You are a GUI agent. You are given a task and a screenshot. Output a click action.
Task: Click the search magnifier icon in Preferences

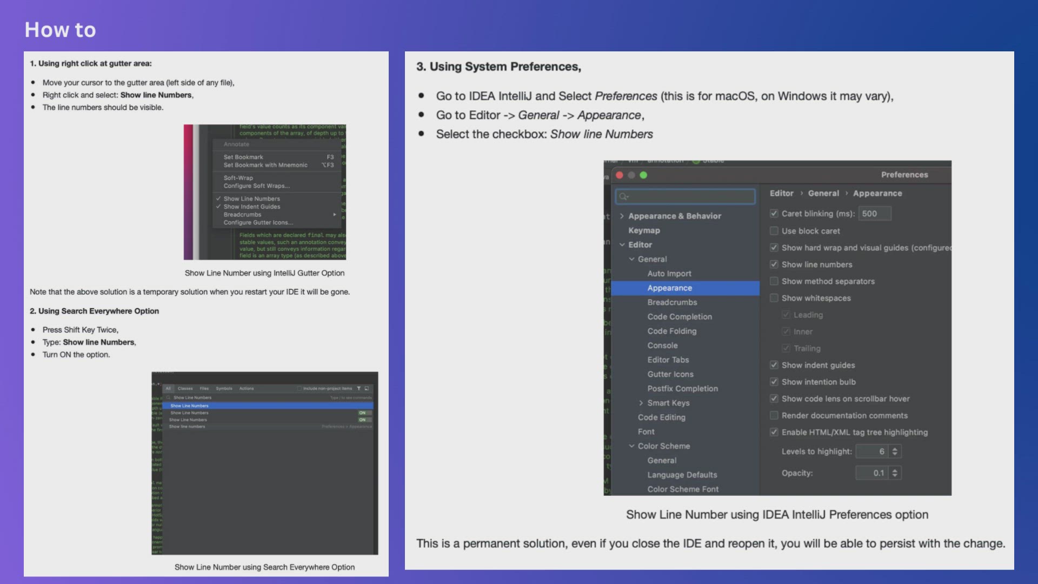point(623,197)
